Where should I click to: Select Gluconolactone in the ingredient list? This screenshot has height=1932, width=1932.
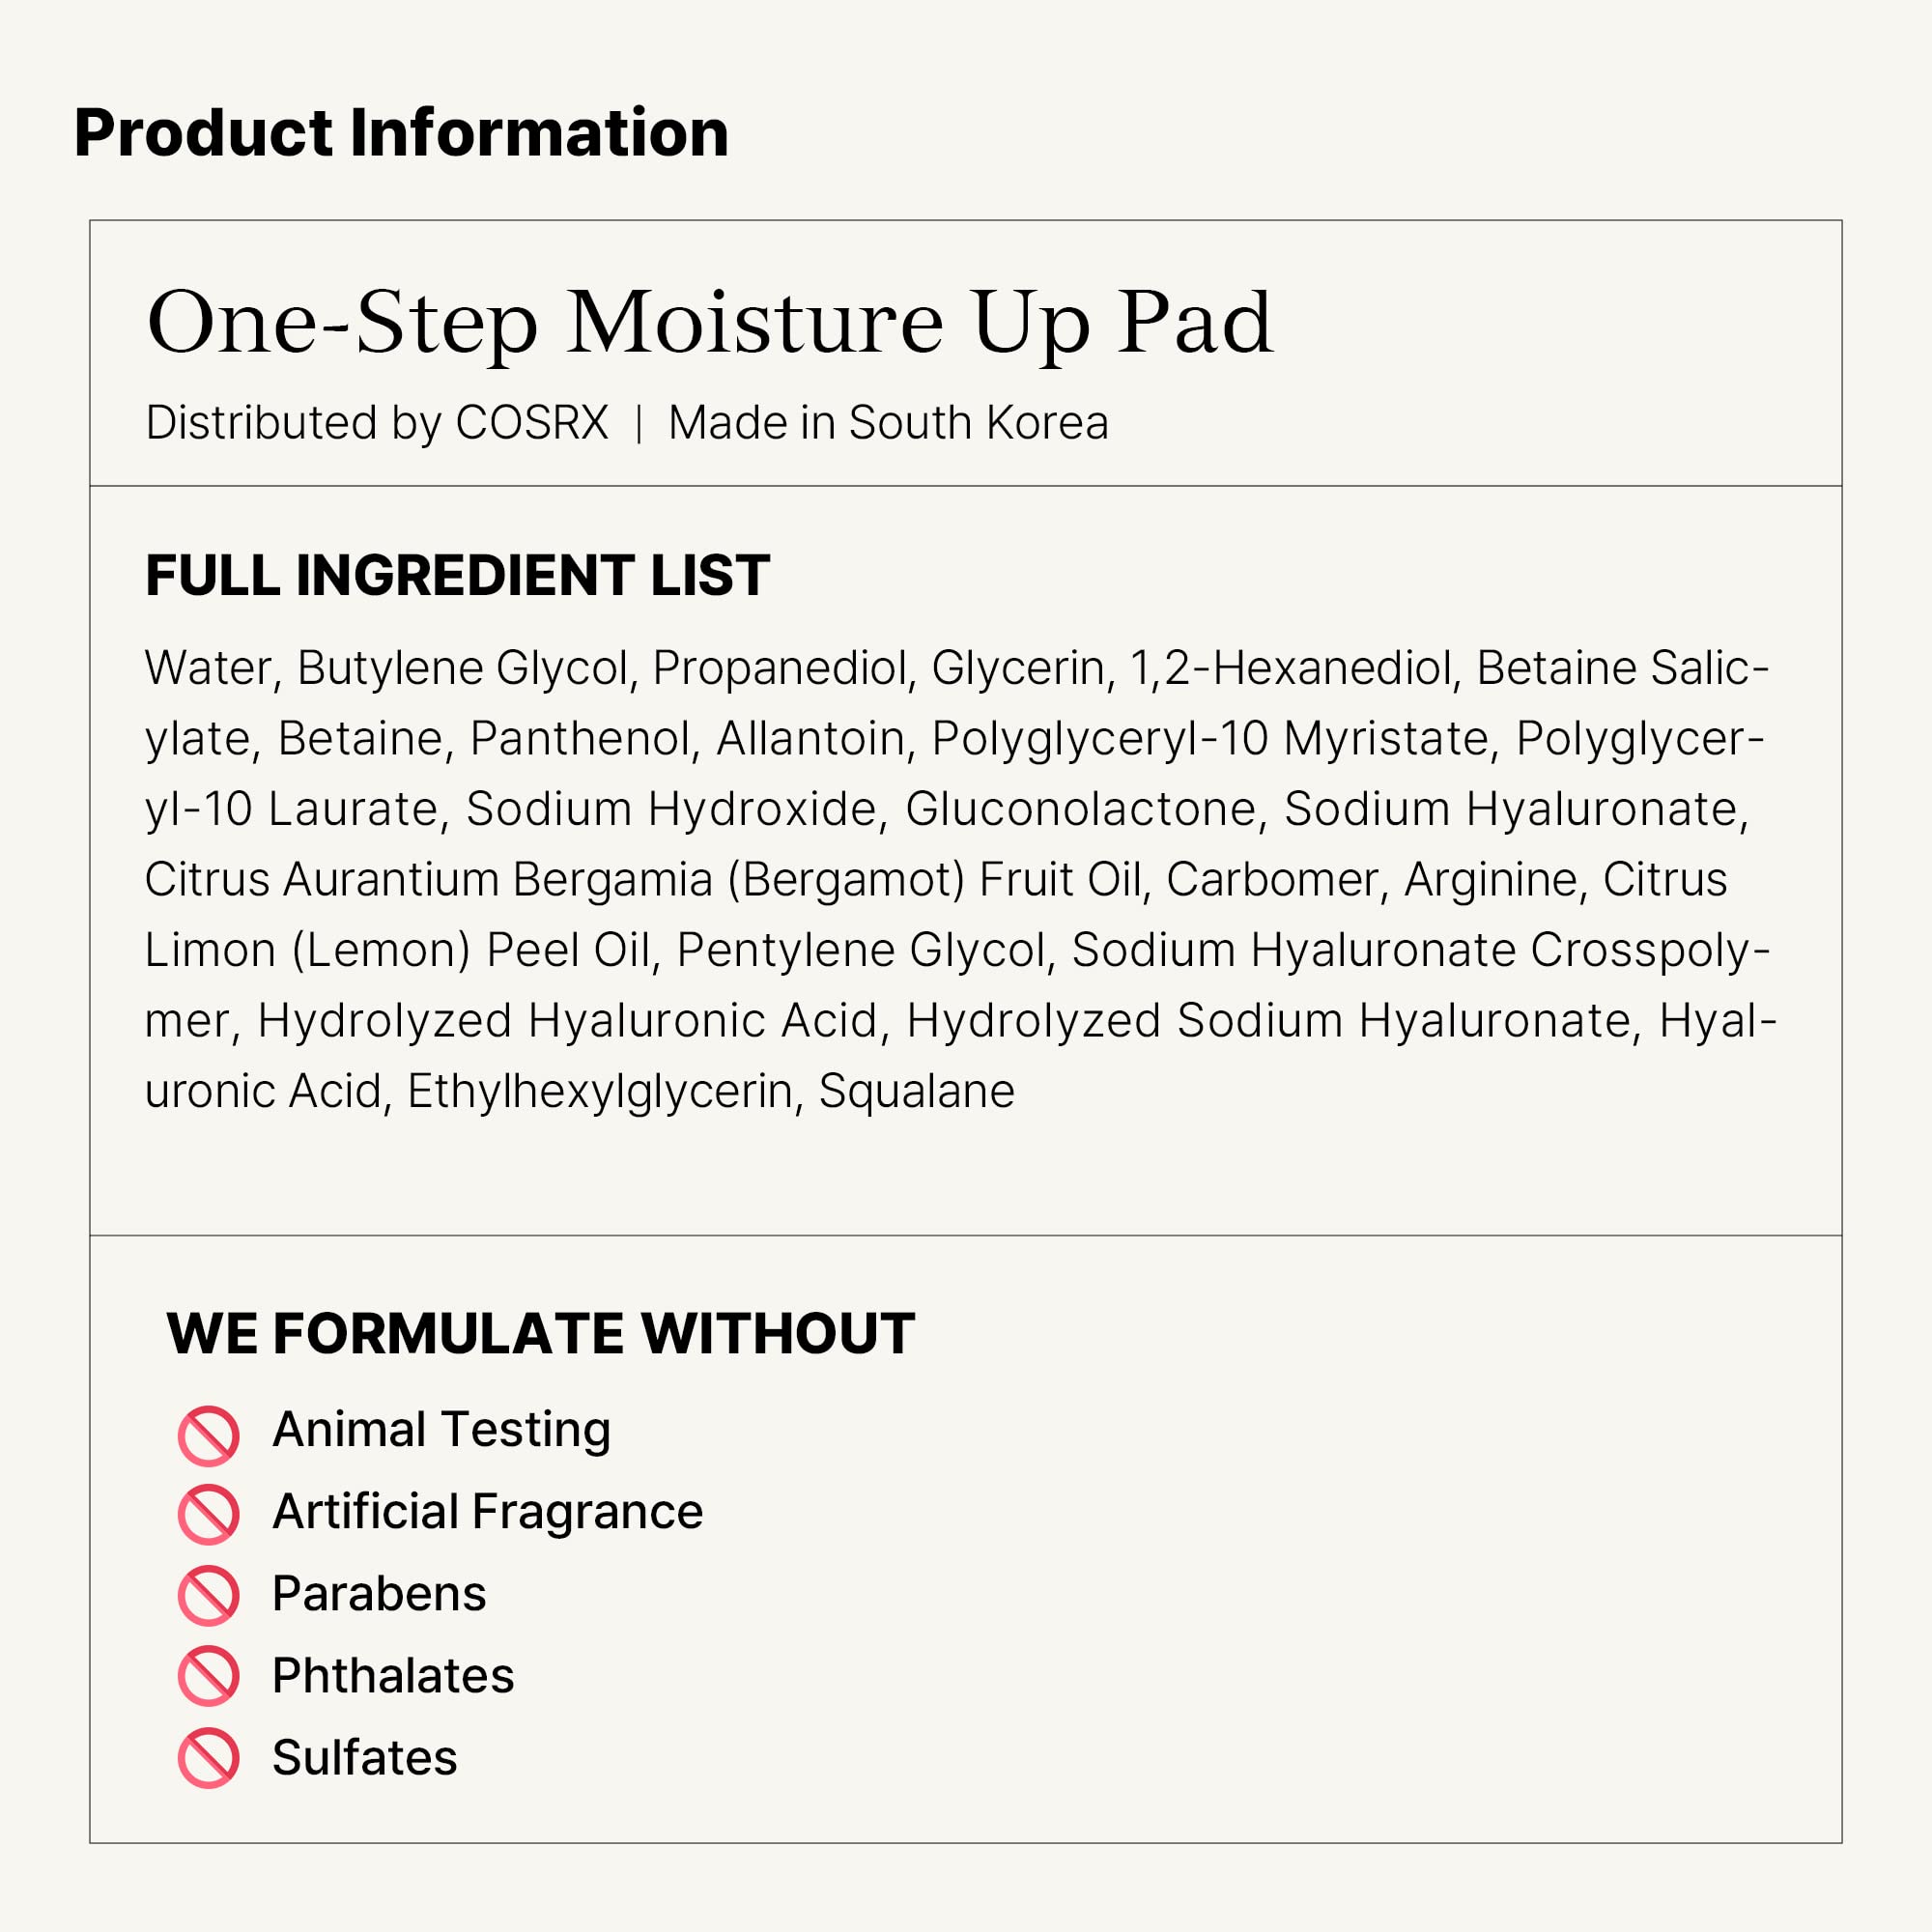pos(1080,809)
